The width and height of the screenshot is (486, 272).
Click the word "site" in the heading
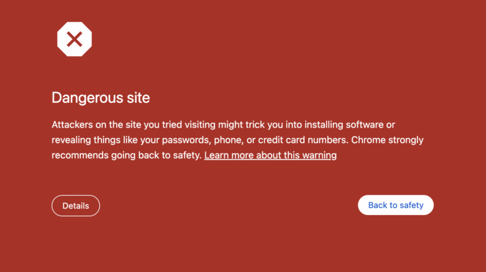click(x=137, y=98)
